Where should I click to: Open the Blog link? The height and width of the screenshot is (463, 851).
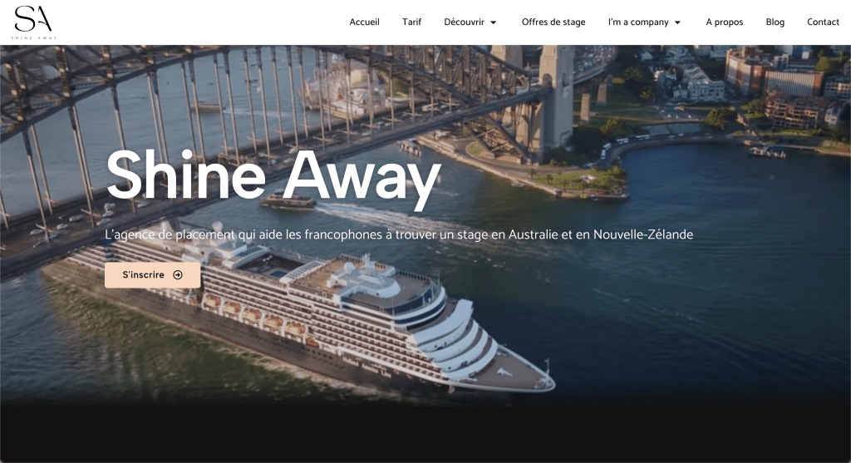click(x=775, y=22)
